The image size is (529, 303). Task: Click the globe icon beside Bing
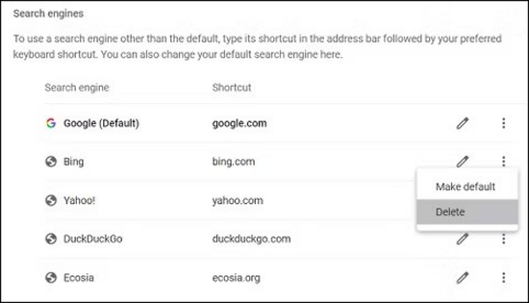pos(51,162)
